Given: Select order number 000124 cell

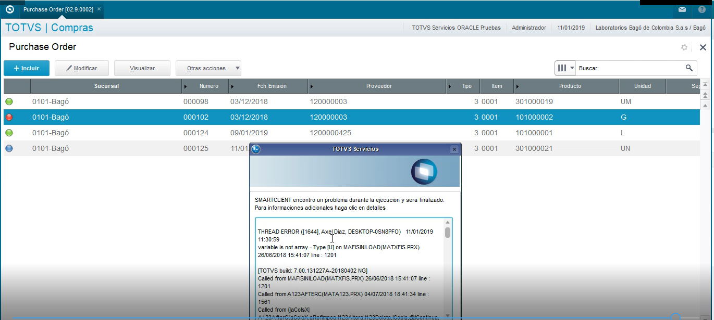Looking at the screenshot, I should point(196,133).
